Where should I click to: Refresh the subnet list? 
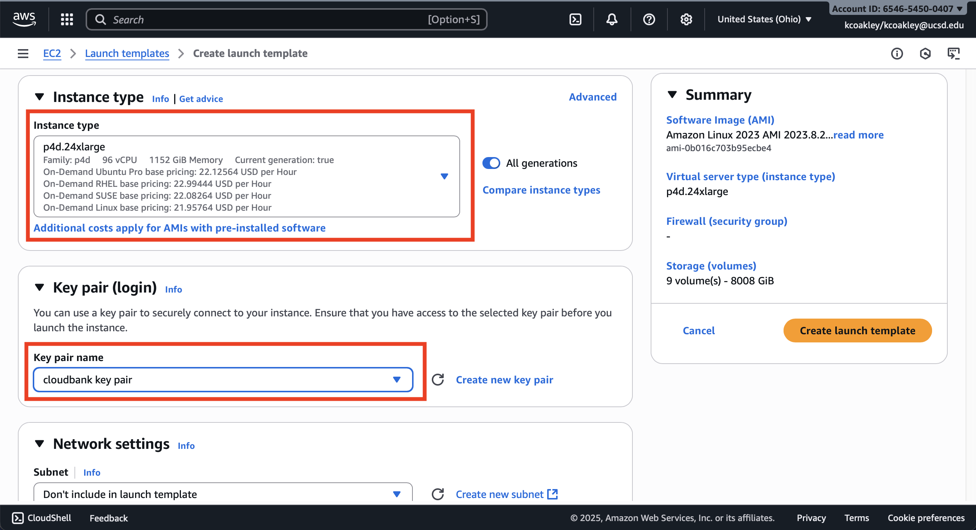[x=438, y=494]
